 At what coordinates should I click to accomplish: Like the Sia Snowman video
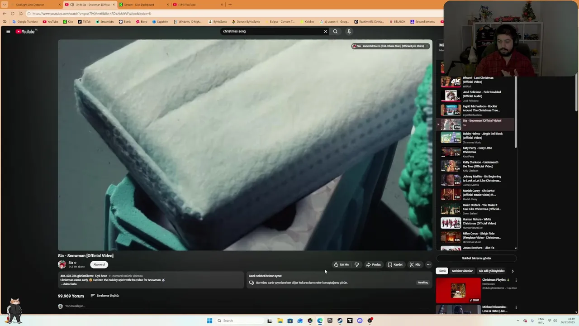click(342, 264)
